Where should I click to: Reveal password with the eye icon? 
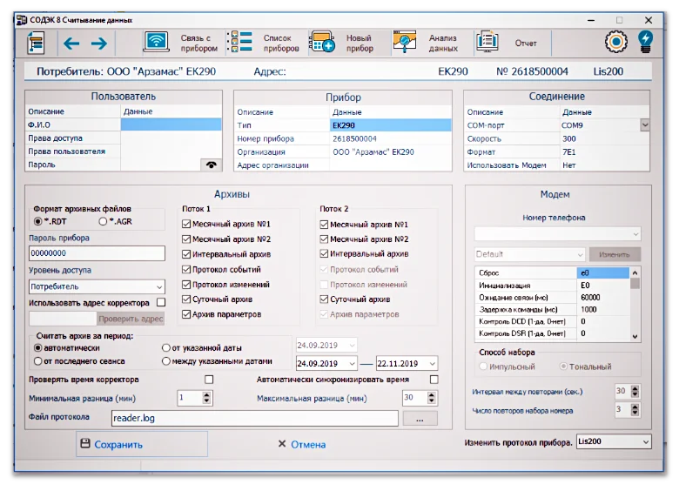[x=211, y=164]
